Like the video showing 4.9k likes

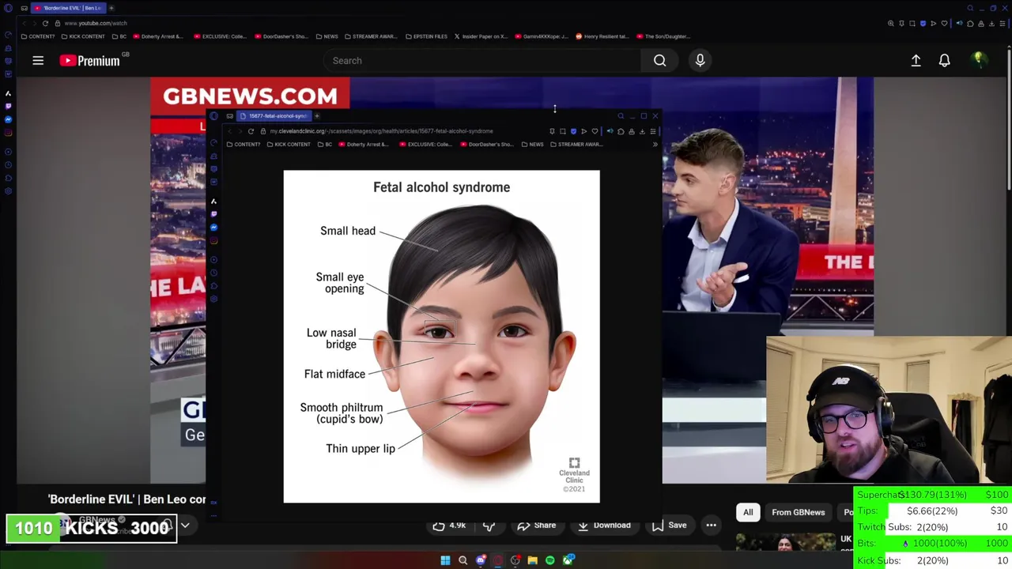pos(449,526)
